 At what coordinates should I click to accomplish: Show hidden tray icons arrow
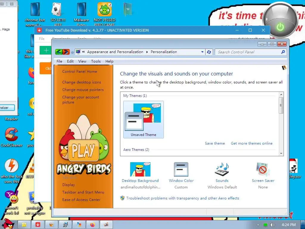(x=258, y=225)
